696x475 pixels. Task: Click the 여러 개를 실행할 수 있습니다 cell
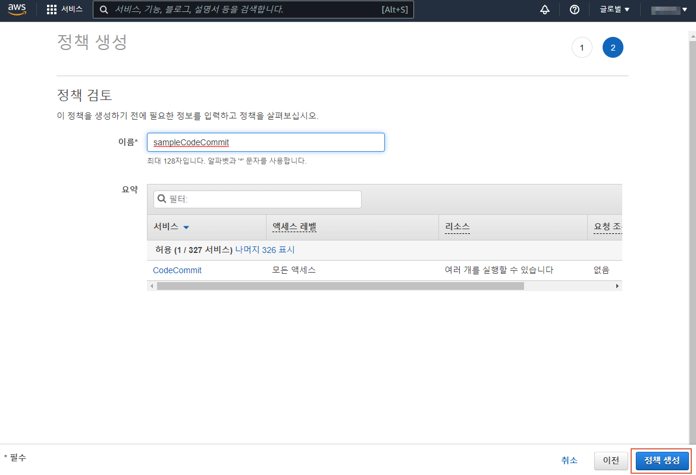(x=499, y=270)
